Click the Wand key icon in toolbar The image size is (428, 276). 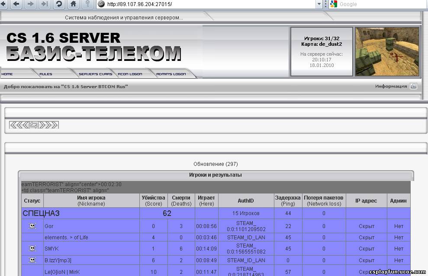(x=87, y=4)
